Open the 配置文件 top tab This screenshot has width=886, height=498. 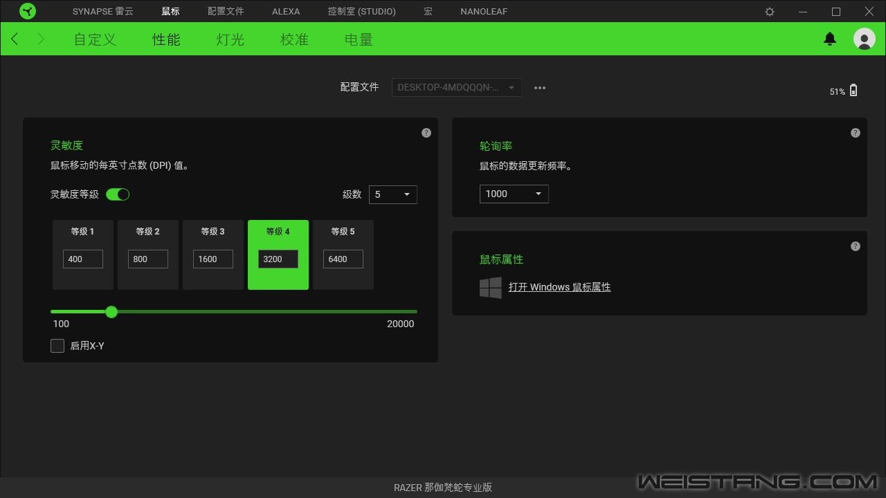pos(226,12)
